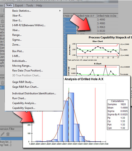
Task: Open Gage R&R Run Chart... entry
Action: [34, 87]
